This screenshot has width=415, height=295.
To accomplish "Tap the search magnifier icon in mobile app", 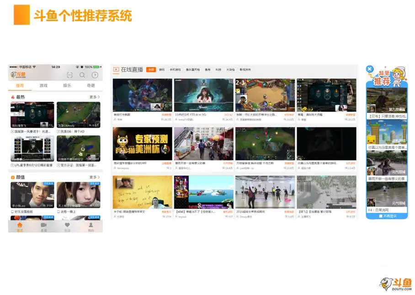I will tap(82, 75).
